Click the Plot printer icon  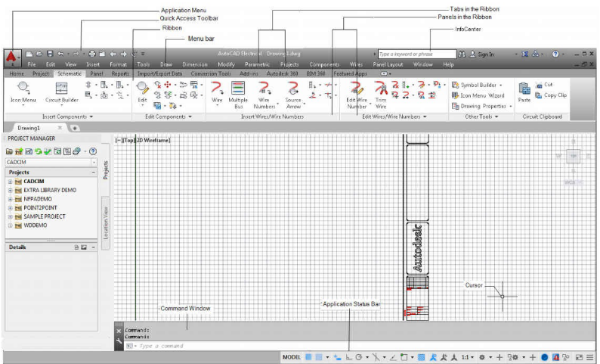pyautogui.click(x=92, y=54)
